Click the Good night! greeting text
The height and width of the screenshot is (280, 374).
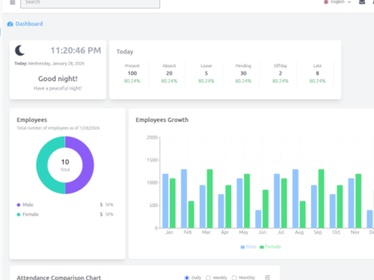point(58,79)
